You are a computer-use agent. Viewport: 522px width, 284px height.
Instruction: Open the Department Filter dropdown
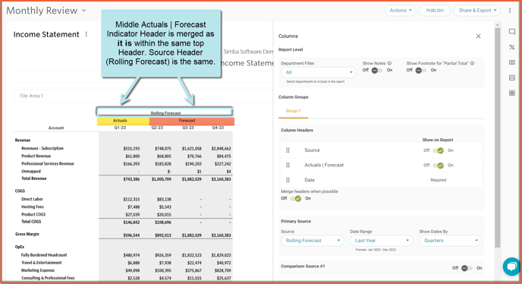pos(319,72)
